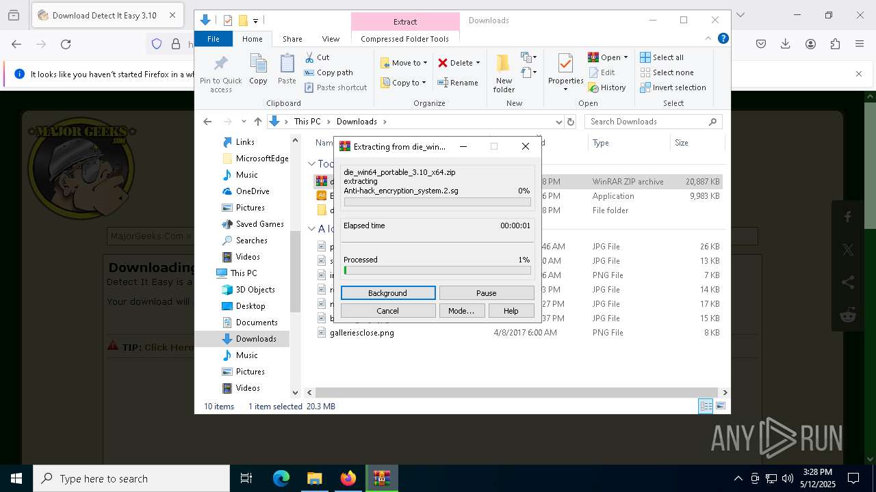Screen dimensions: 876x492
Task: Select Cut in Clipboard group
Action: click(318, 57)
